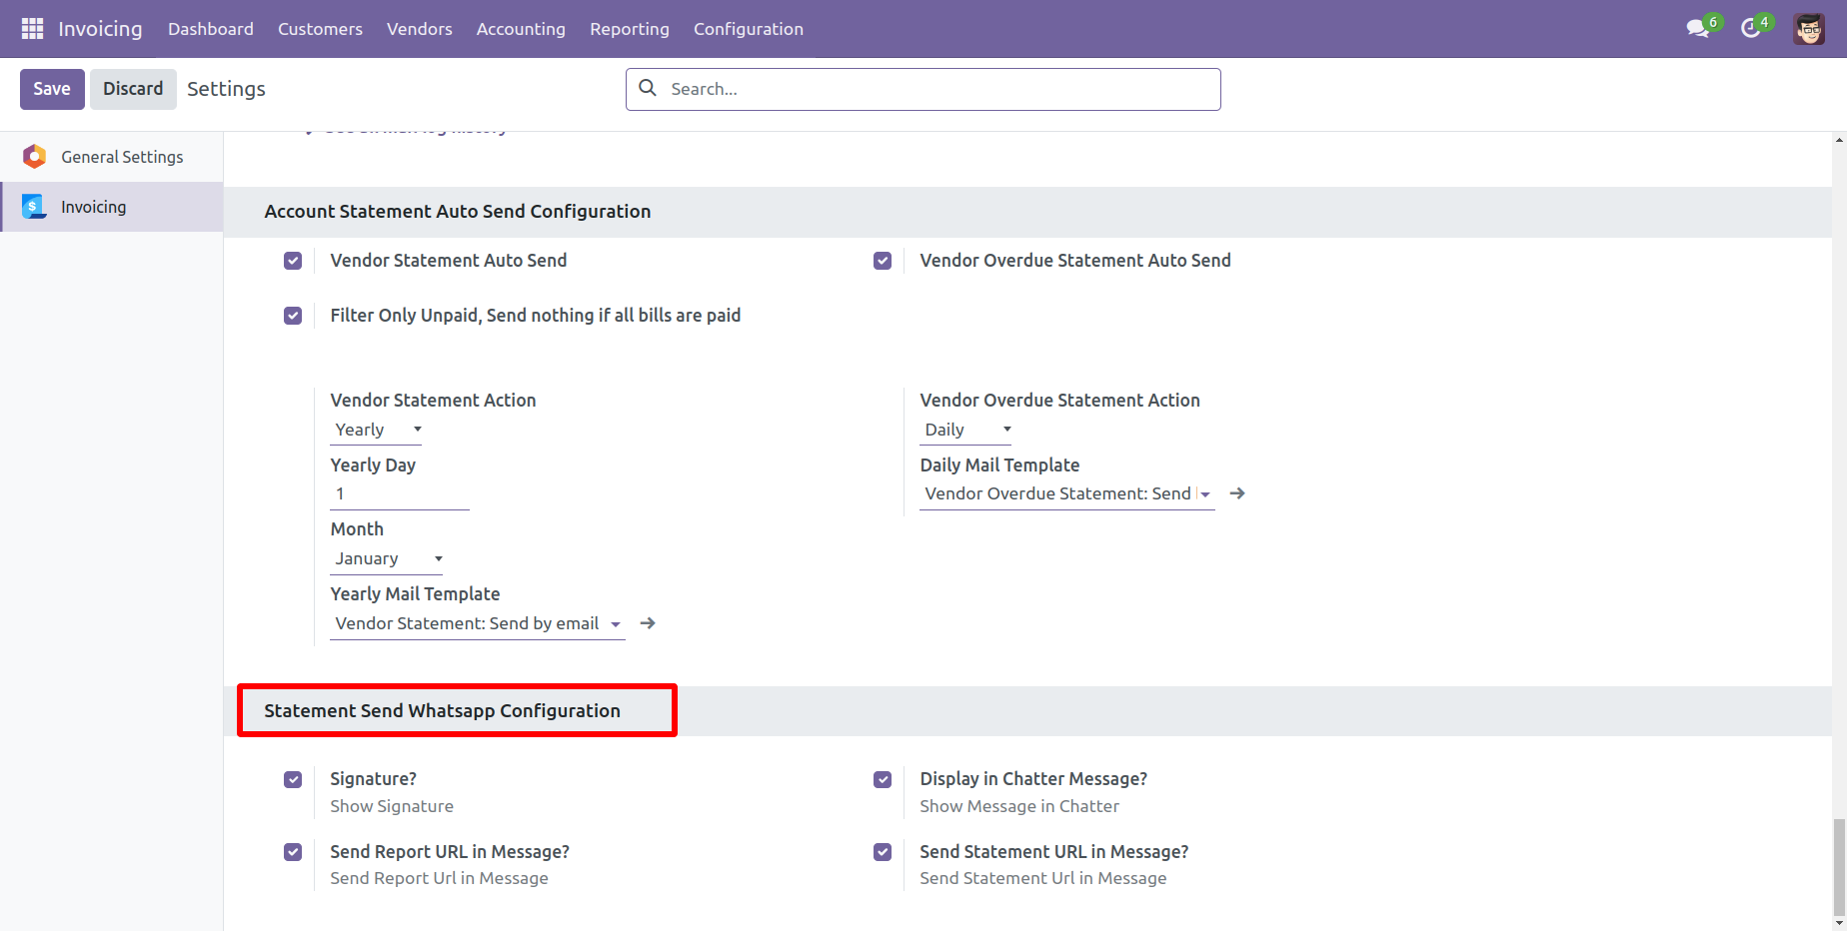Click 'Show Signature' description text

point(392,806)
